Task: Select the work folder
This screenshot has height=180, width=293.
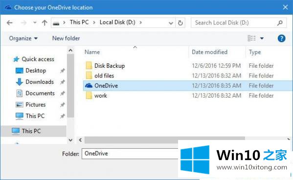Action: click(x=101, y=96)
